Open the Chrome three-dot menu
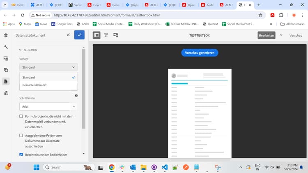This screenshot has height=173, width=308. pyautogui.click(x=303, y=15)
